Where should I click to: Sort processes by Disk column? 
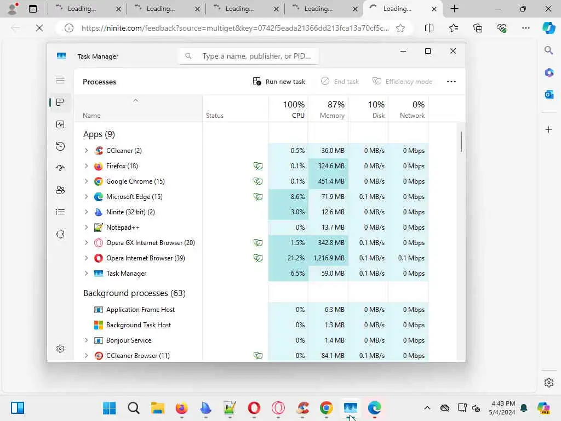tap(368, 109)
